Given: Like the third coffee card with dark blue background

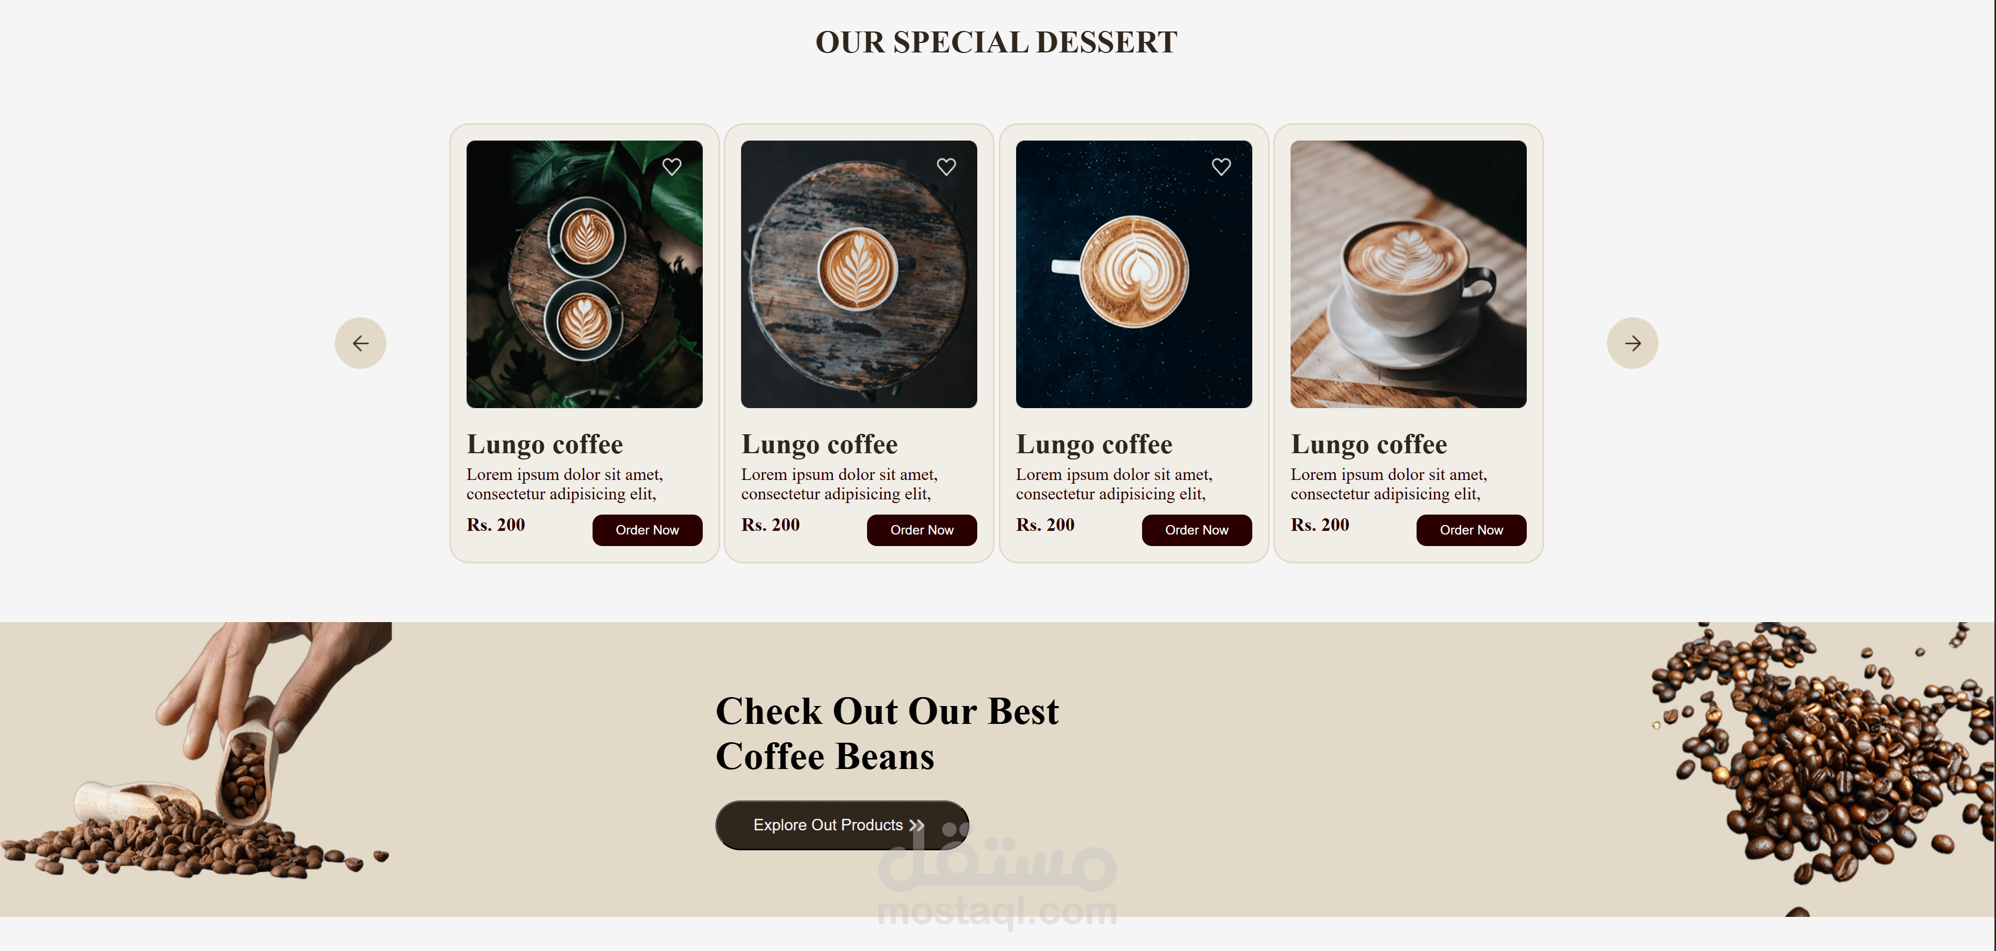Looking at the screenshot, I should point(1221,166).
